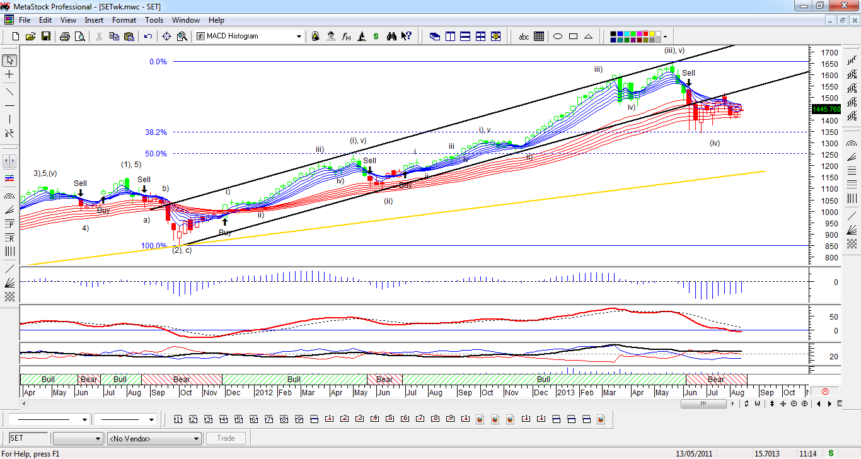Image resolution: width=861 pixels, height=459 pixels.
Task: Open the File menu
Action: point(25,20)
